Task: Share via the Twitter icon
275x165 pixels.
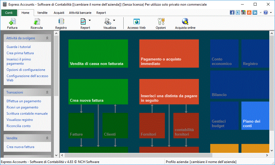Action: click(238, 12)
